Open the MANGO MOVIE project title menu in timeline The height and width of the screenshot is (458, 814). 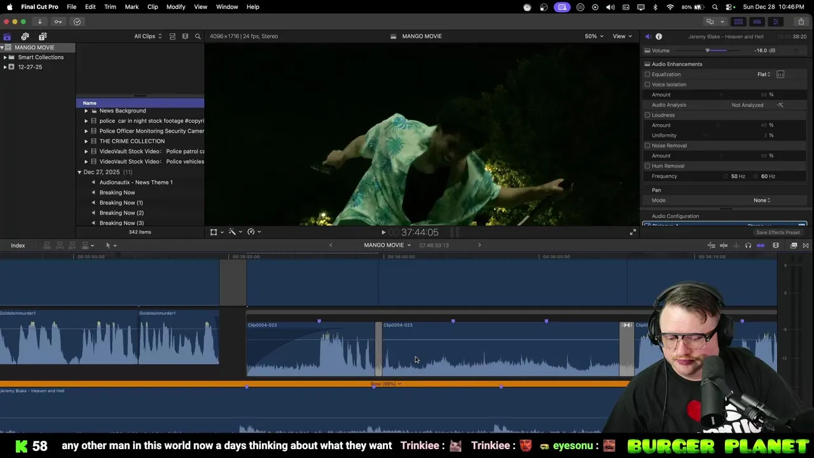point(387,246)
